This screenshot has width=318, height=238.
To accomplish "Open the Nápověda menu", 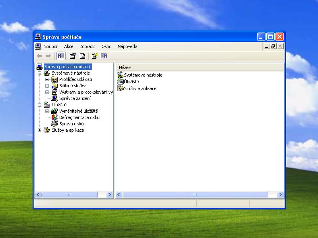I will 127,46.
